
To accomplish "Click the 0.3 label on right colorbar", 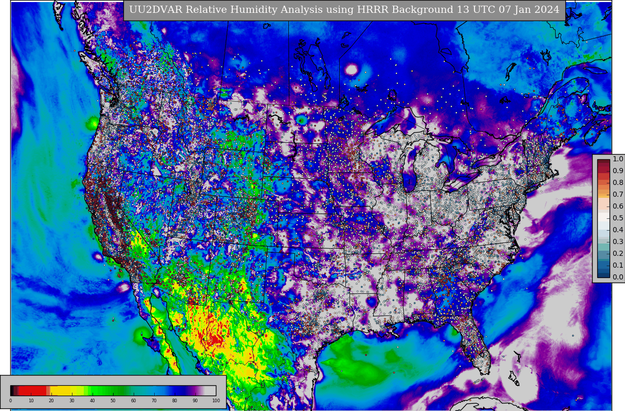I will (x=618, y=242).
